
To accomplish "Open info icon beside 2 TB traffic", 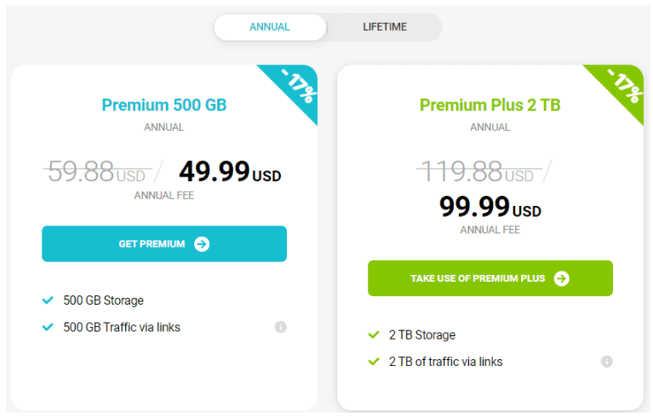I will pos(606,362).
